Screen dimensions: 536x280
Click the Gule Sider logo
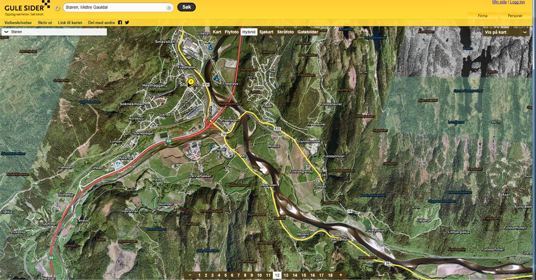point(24,7)
